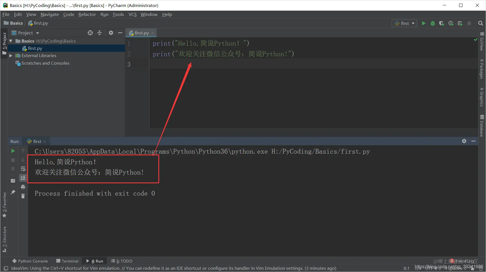Click the first.py breadcrumb in the navigation bar
This screenshot has height=272, width=486.
pyautogui.click(x=38, y=23)
